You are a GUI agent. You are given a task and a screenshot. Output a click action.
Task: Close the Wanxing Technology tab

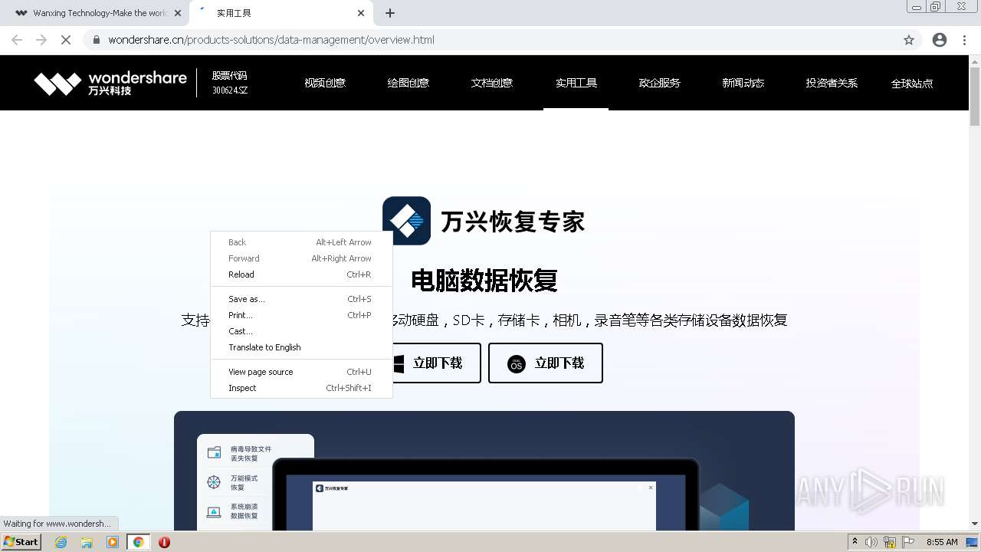point(178,13)
